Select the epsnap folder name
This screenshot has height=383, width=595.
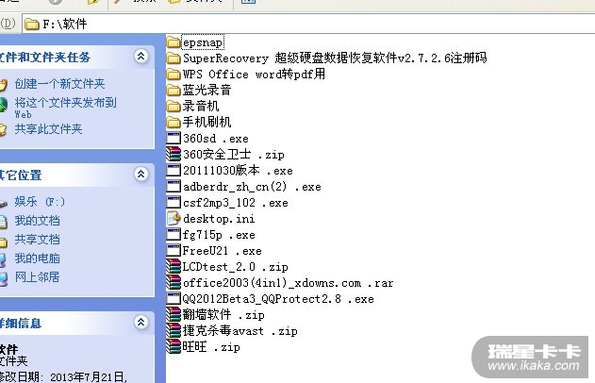tap(203, 42)
